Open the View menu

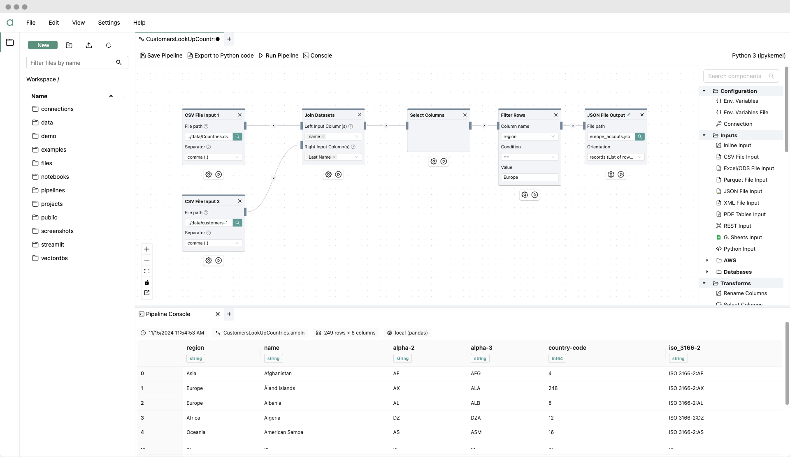click(x=78, y=23)
